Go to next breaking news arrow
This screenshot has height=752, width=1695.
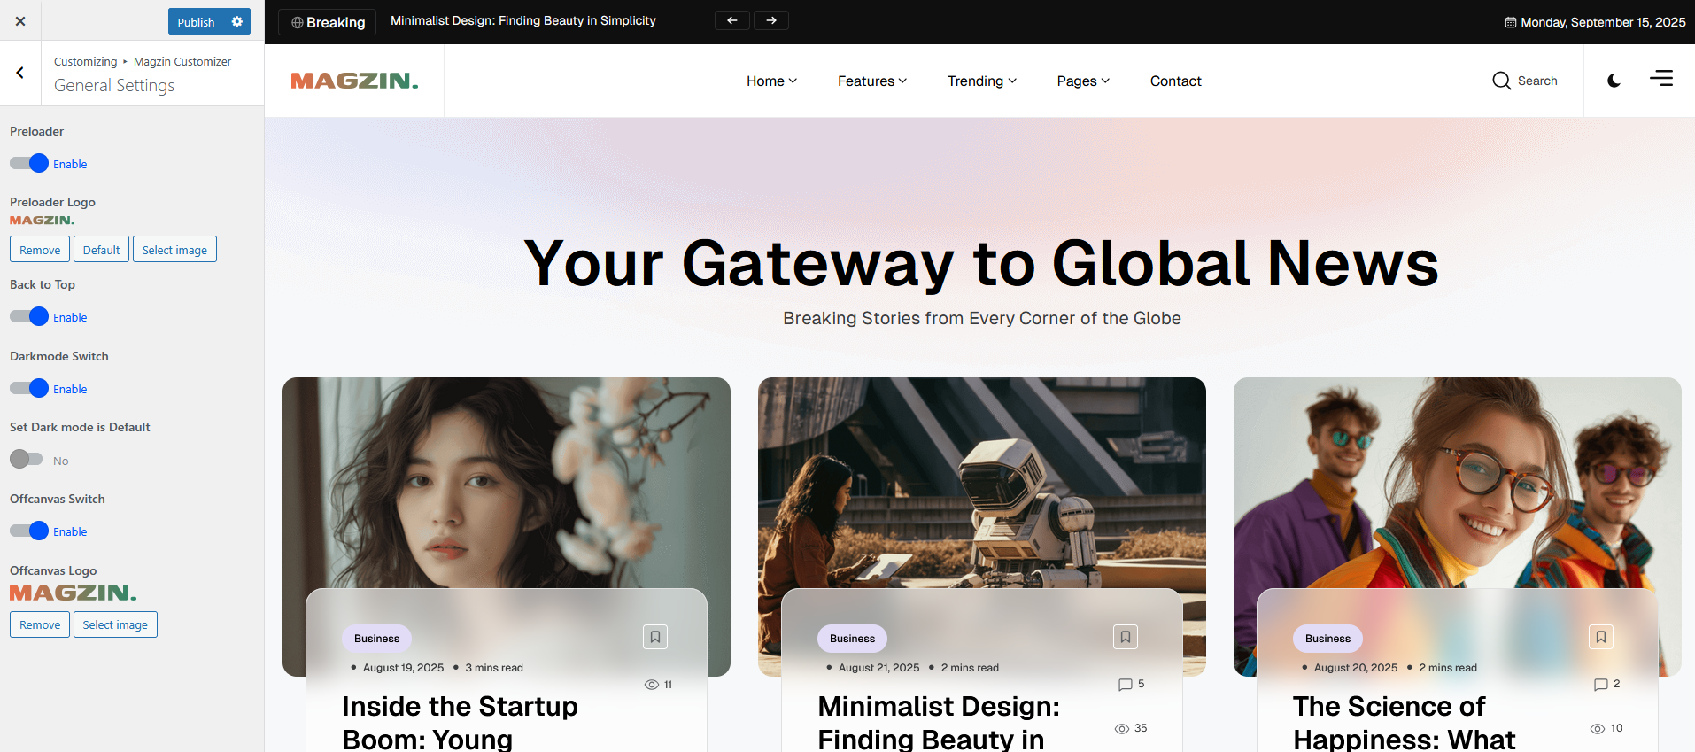[771, 20]
